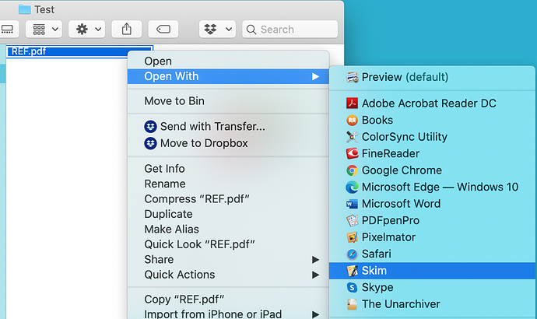Click the Microsoft Edge icon
This screenshot has height=319, width=537.
352,188
